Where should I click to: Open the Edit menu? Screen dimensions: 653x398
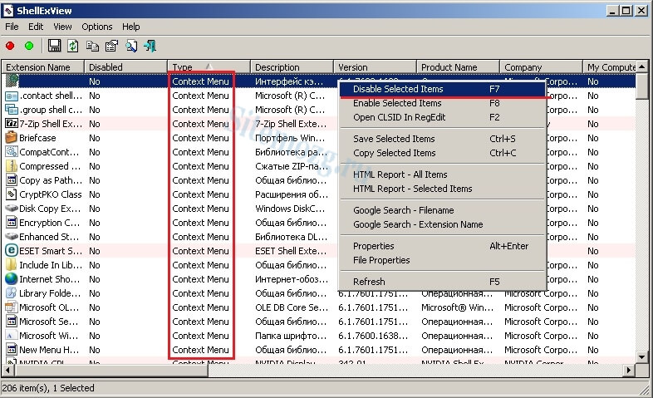coord(36,27)
